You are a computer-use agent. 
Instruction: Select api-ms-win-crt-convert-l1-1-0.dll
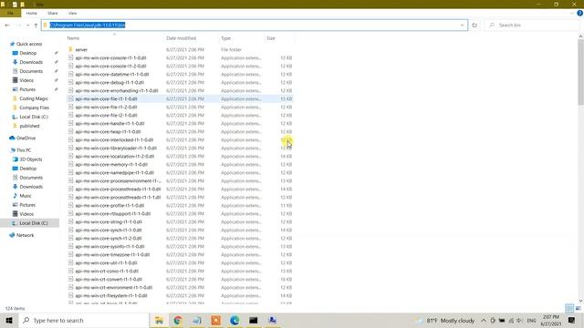[x=109, y=280]
